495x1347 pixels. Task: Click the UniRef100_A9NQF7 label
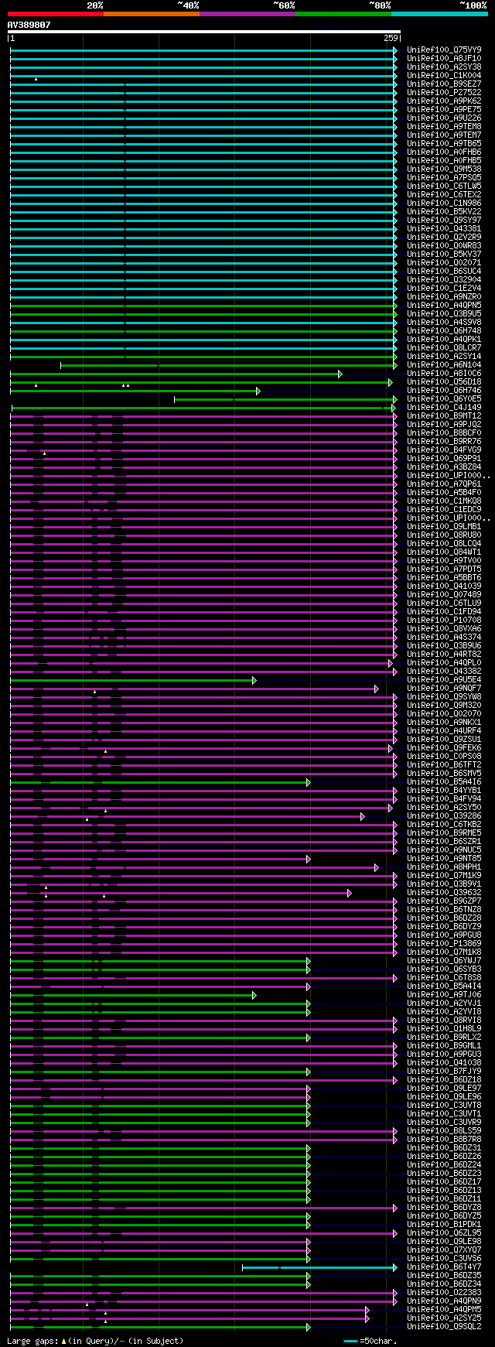444,688
